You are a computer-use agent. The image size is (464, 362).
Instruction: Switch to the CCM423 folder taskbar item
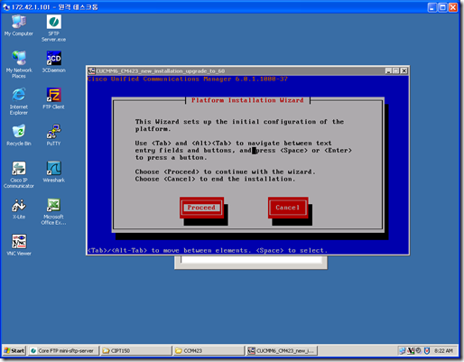[x=209, y=350]
